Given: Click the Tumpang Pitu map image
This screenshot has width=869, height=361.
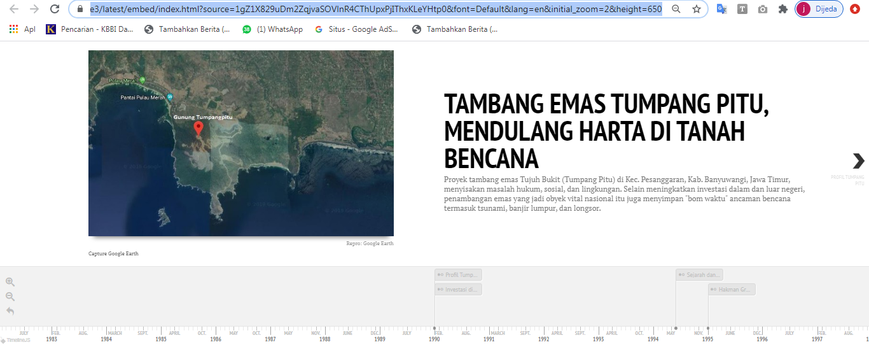Looking at the screenshot, I should tap(241, 143).
